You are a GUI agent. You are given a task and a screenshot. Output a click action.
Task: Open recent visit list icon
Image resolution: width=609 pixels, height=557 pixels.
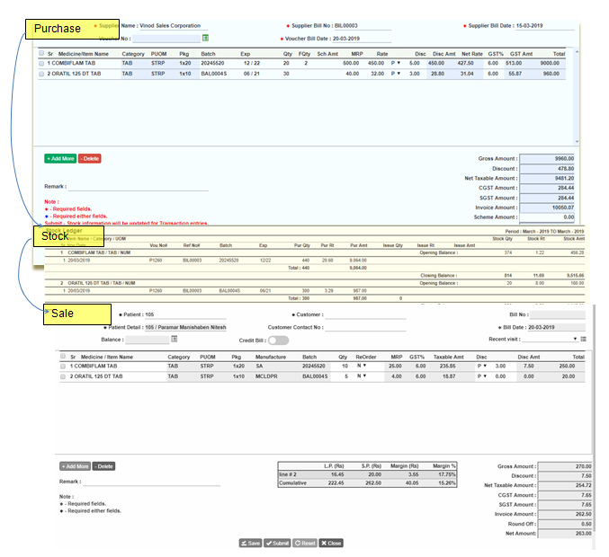[584, 339]
